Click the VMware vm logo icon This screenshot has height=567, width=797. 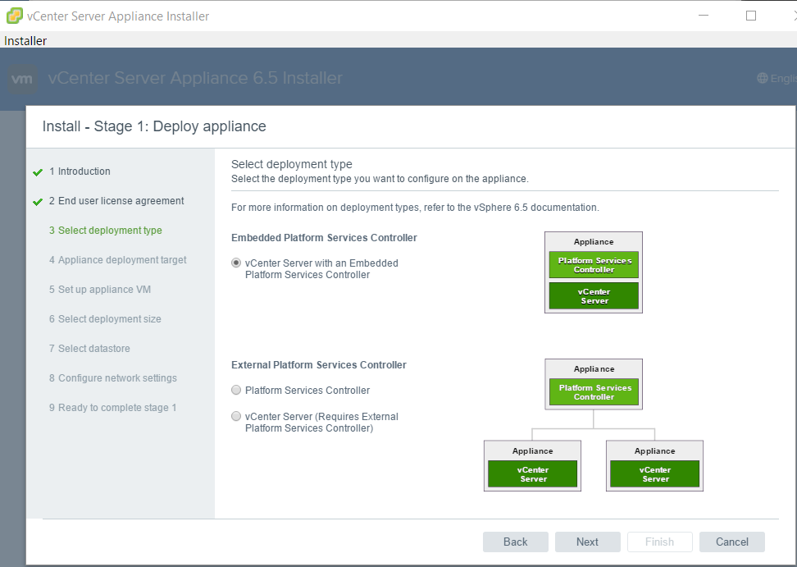click(x=22, y=79)
